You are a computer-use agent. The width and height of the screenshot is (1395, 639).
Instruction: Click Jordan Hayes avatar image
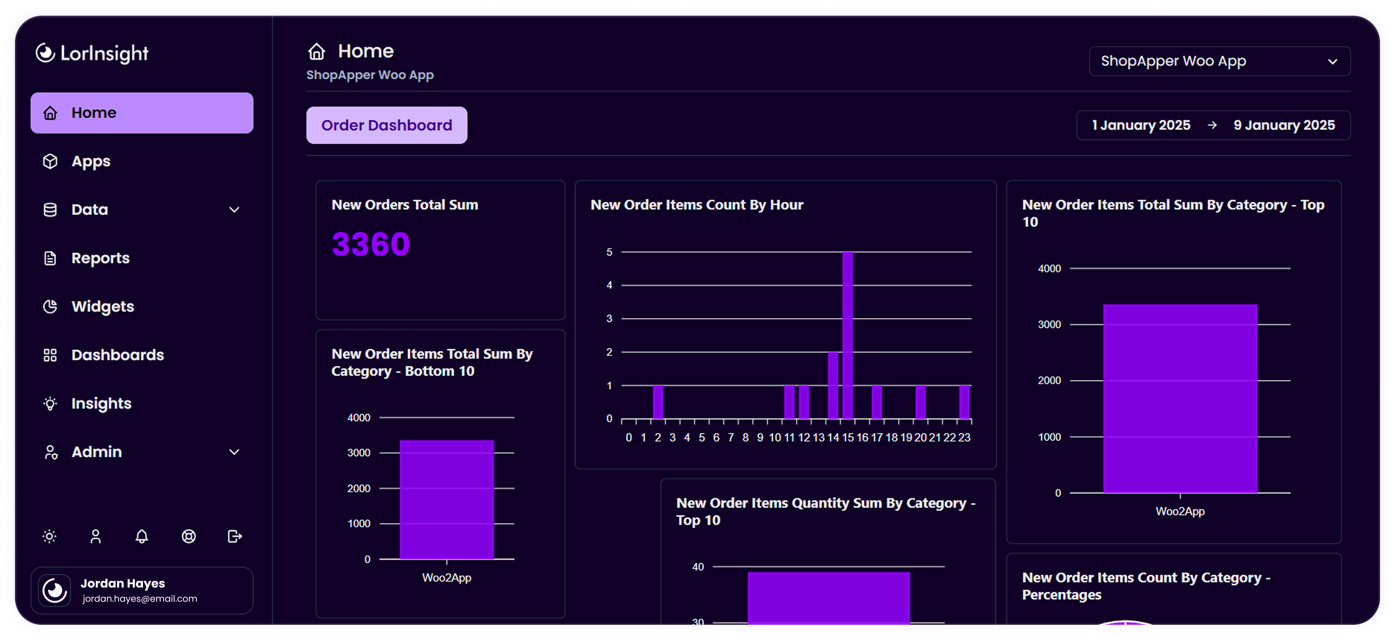pos(55,590)
